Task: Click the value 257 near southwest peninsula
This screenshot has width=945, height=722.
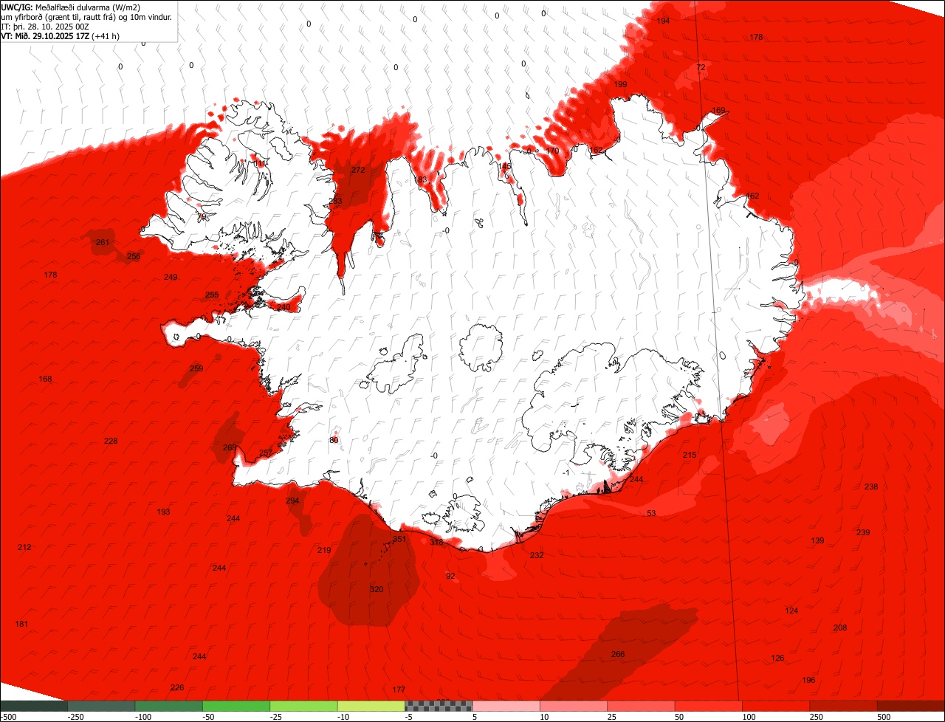Action: click(266, 453)
